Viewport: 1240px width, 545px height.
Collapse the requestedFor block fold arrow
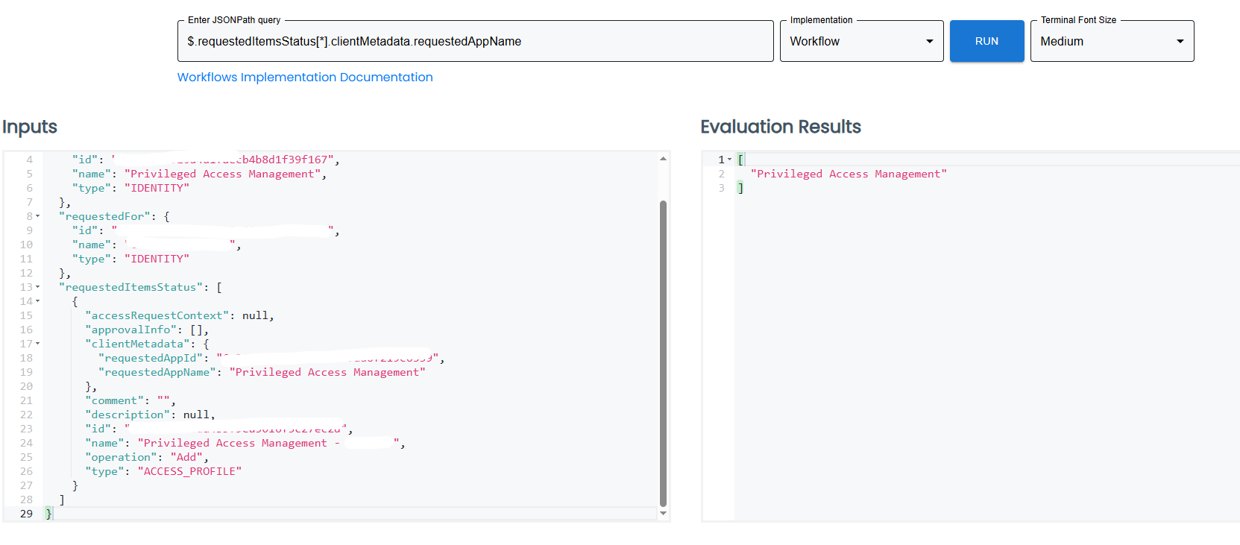coord(38,216)
